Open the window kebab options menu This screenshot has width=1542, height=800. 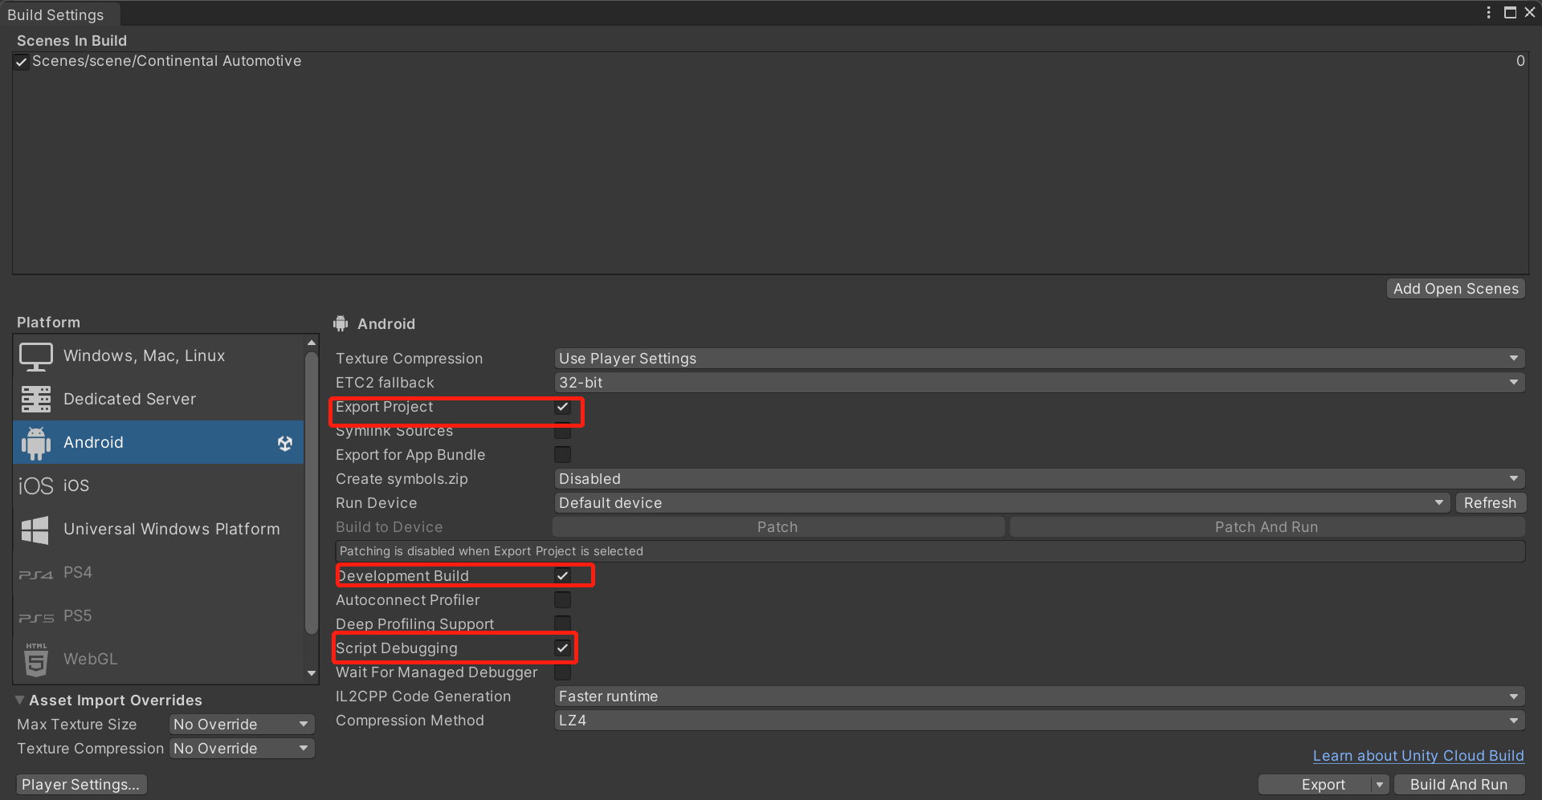(1488, 12)
